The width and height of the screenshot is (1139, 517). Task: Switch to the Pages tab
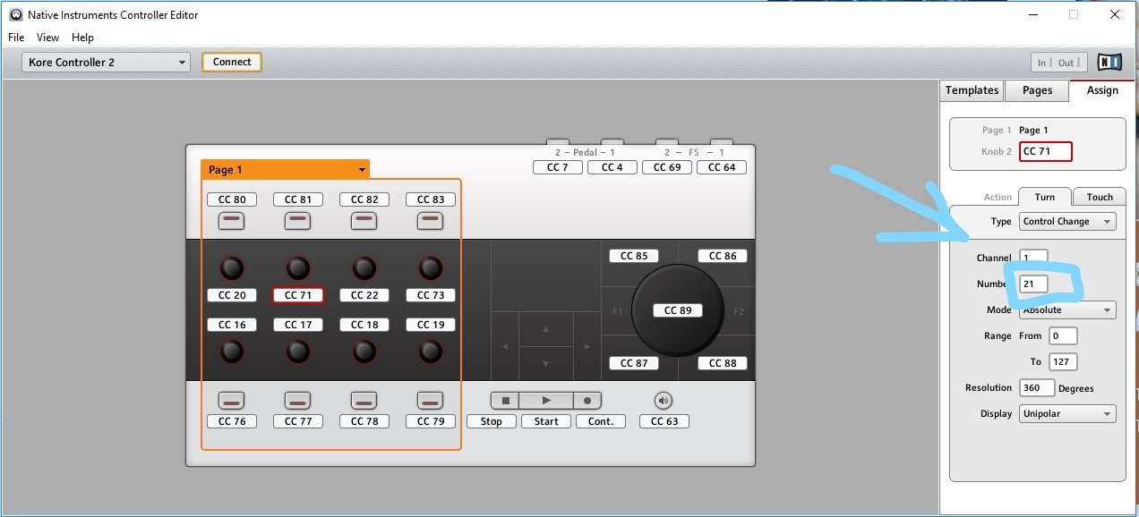1037,90
